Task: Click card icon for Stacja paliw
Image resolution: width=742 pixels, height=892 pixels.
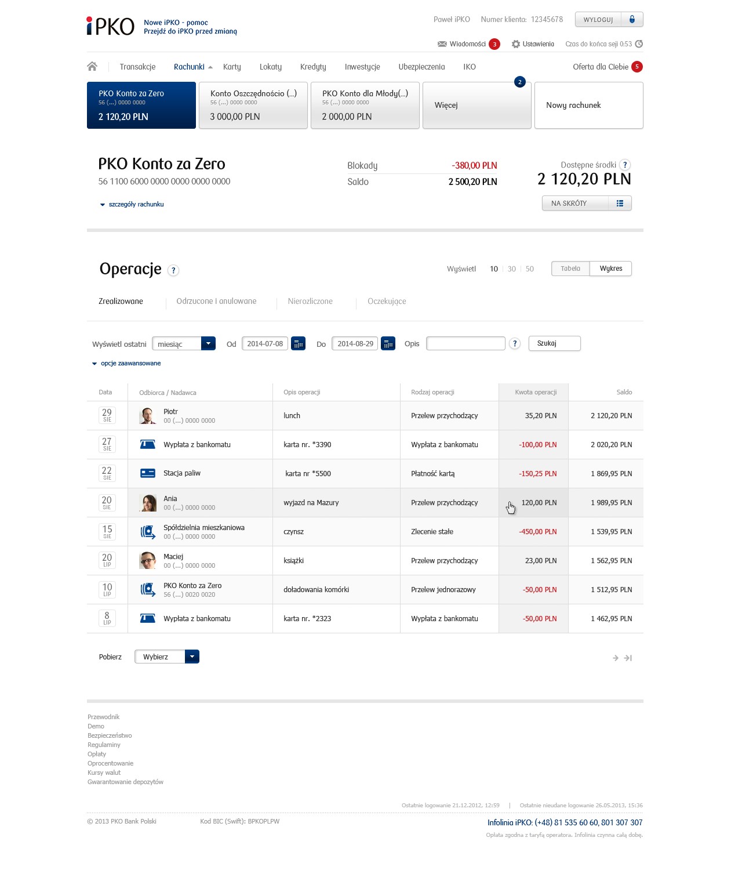Action: tap(148, 473)
